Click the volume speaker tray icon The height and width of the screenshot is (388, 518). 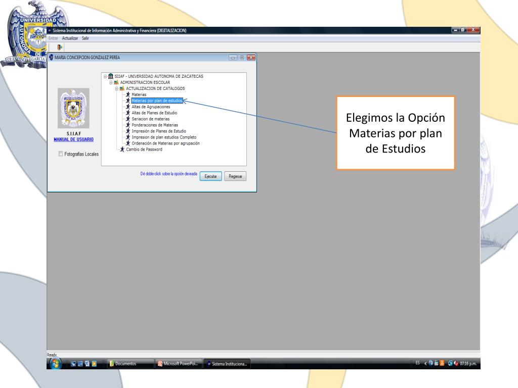(456, 363)
